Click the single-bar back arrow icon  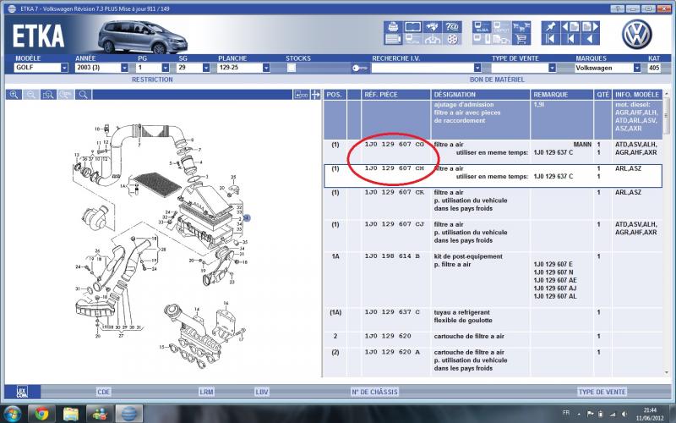570,39
